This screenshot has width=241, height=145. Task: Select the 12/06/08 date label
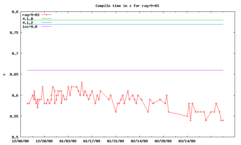click(20, 141)
